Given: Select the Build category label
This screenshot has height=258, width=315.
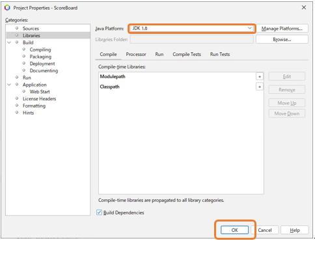Looking at the screenshot, I should click(28, 42).
